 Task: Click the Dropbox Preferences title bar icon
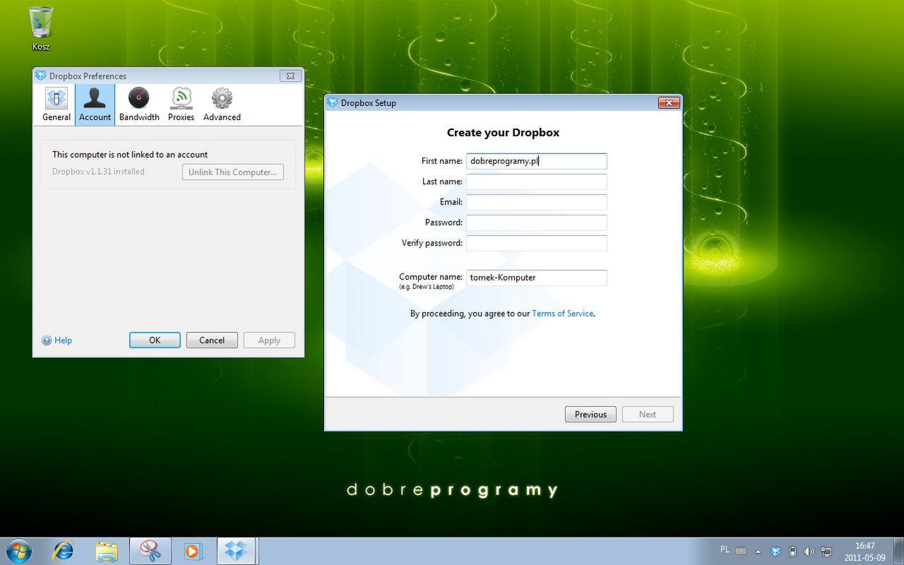point(41,76)
